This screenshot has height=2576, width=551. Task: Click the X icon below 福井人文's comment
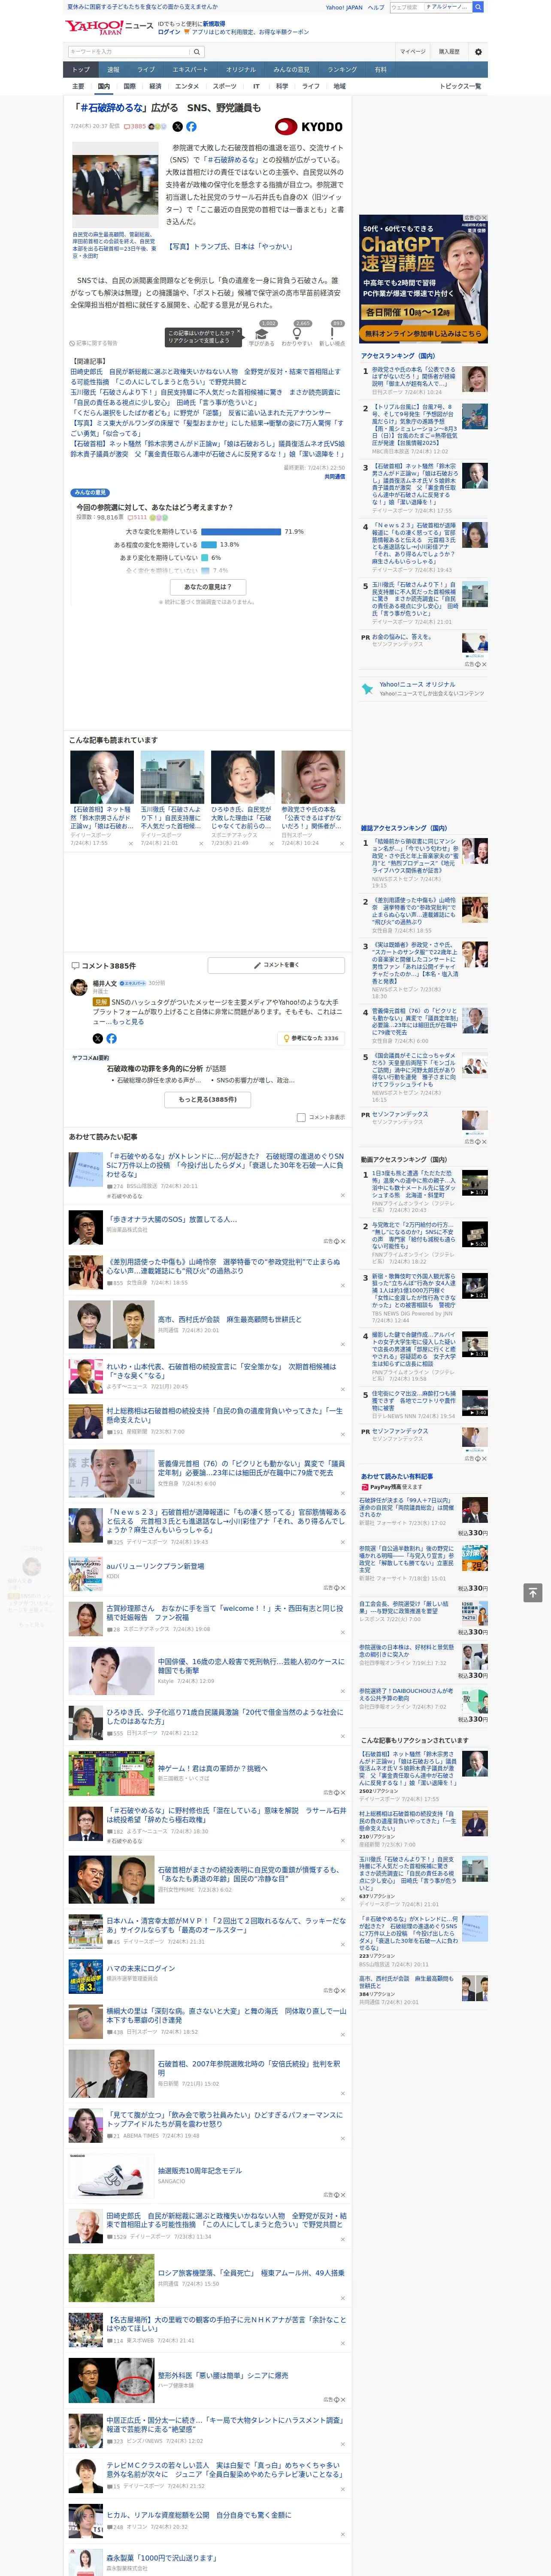(98, 1038)
